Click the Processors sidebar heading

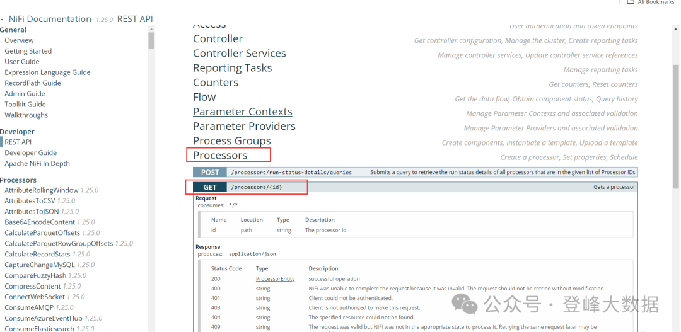tap(18, 180)
